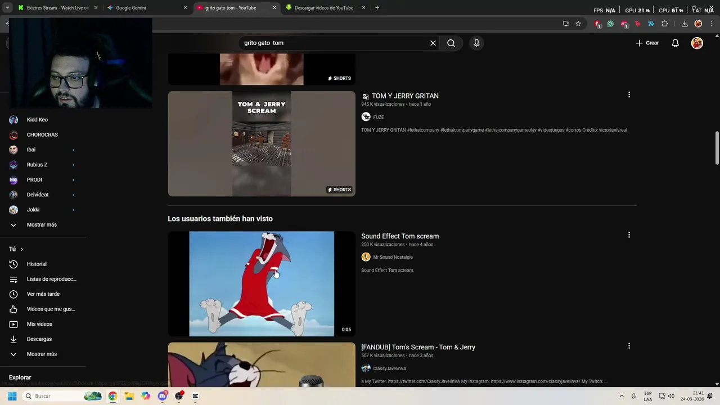Image resolution: width=720 pixels, height=405 pixels.
Task: Open Descargas in the sidebar
Action: [x=43, y=339]
